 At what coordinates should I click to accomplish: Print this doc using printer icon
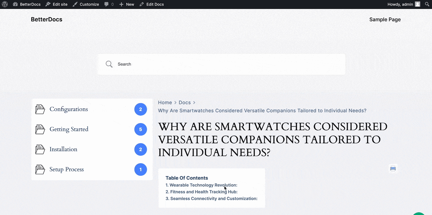[393, 169]
